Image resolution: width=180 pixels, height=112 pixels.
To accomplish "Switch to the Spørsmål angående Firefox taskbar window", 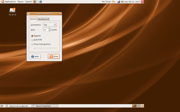I will click(x=18, y=106).
